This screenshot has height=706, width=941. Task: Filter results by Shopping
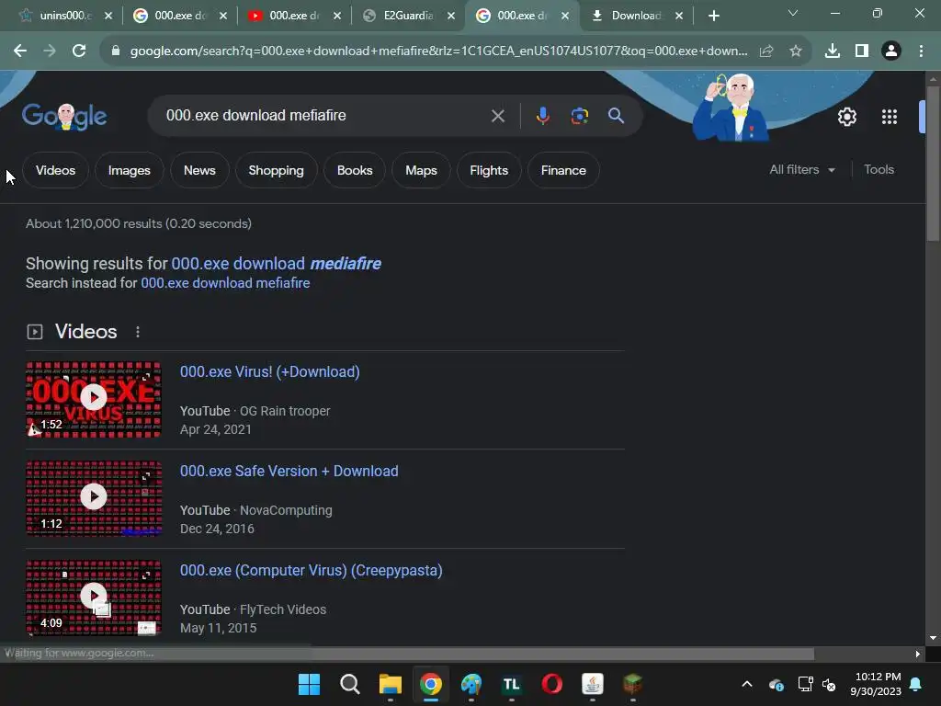coord(276,170)
